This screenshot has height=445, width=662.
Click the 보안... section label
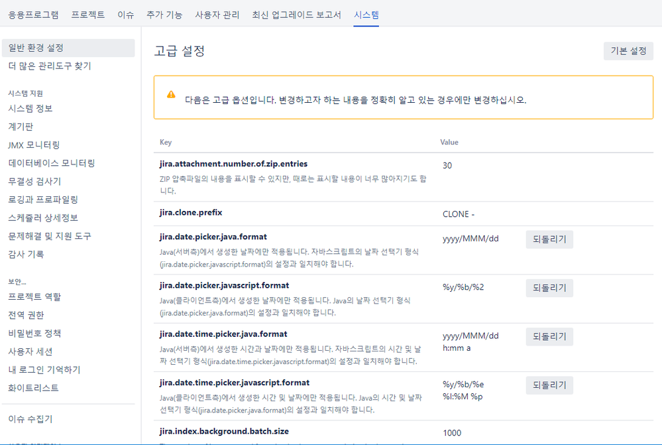click(x=17, y=282)
